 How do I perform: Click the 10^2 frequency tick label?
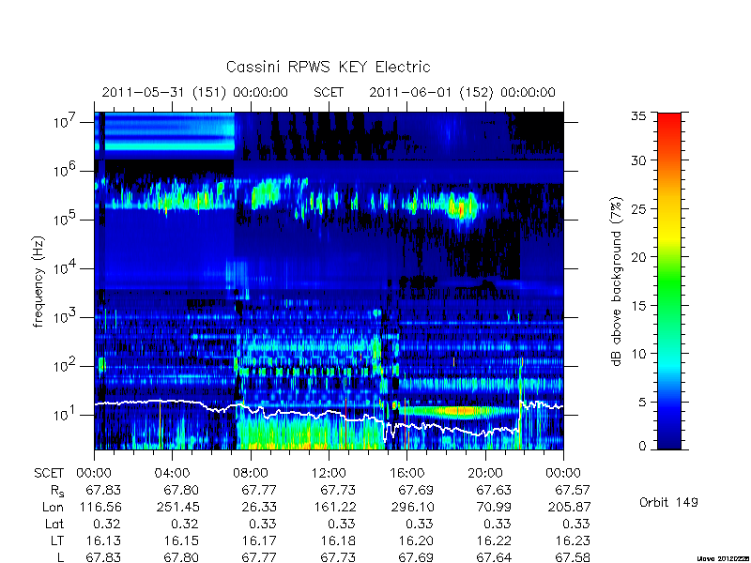(67, 365)
